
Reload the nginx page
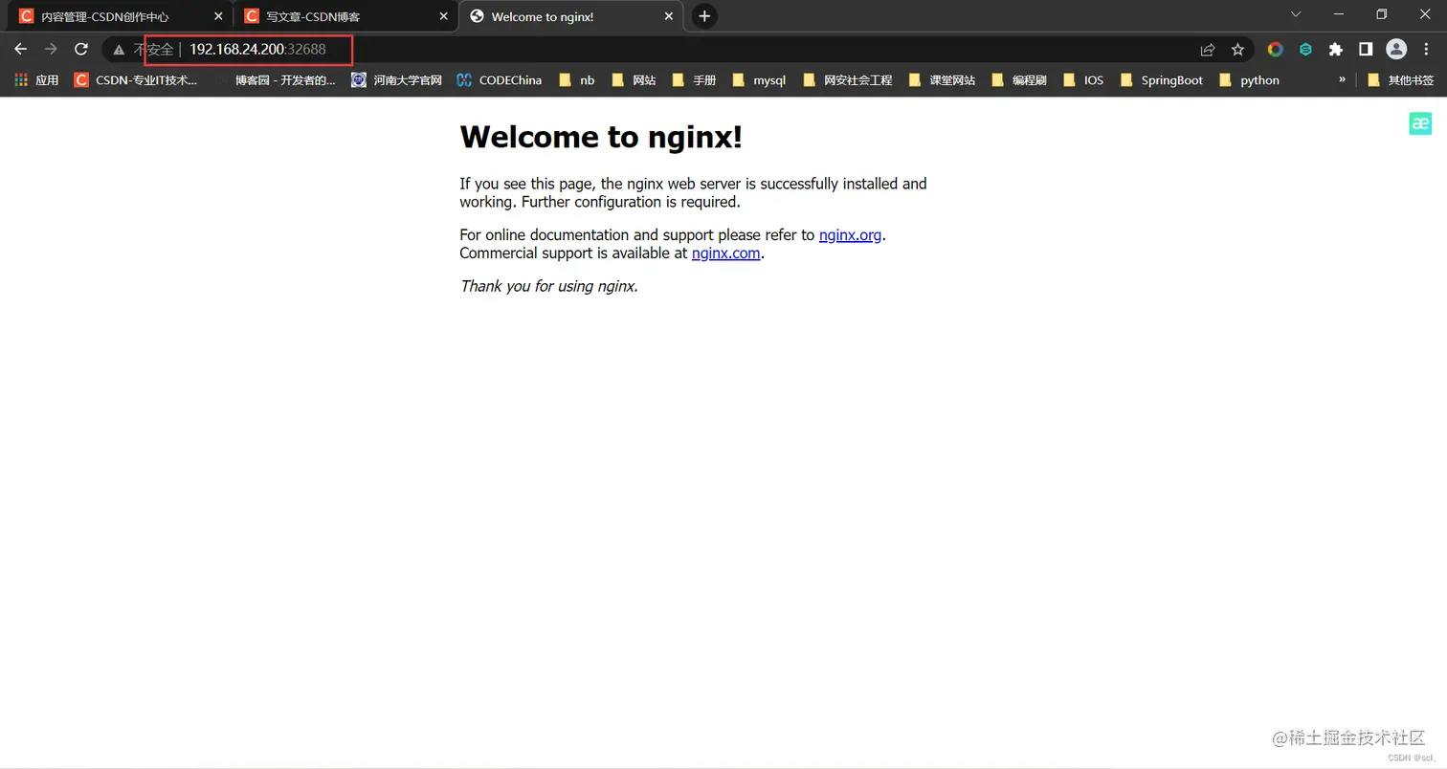click(x=81, y=49)
